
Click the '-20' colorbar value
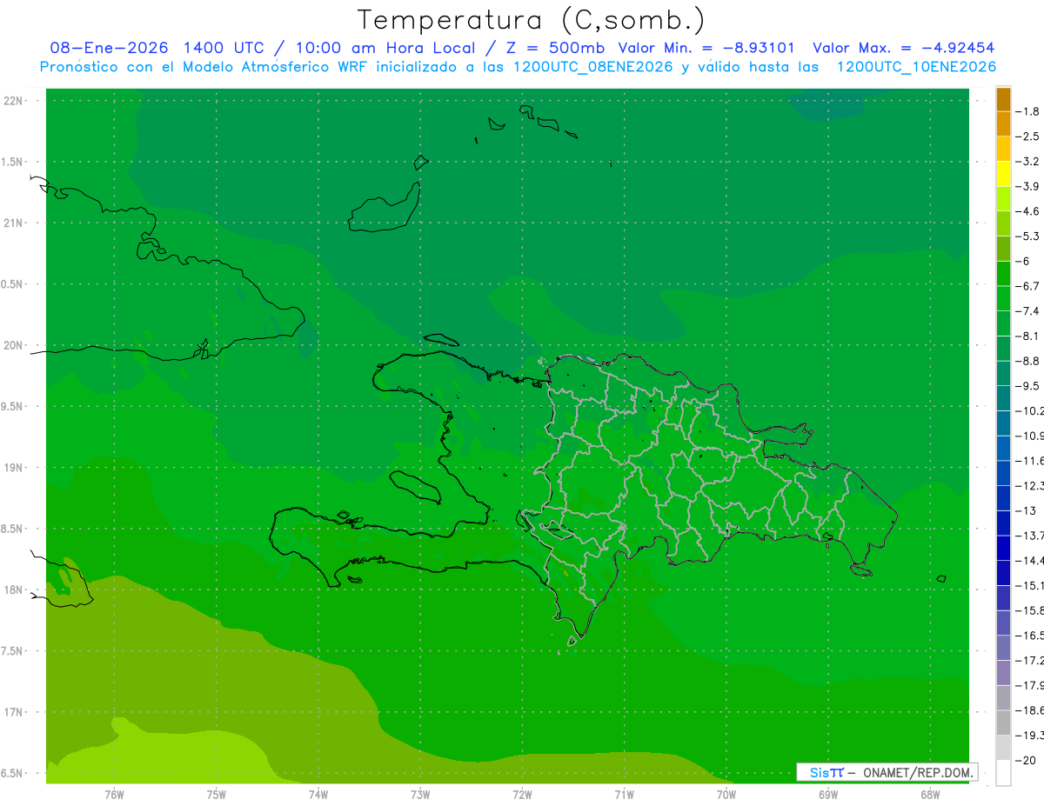(x=1025, y=760)
